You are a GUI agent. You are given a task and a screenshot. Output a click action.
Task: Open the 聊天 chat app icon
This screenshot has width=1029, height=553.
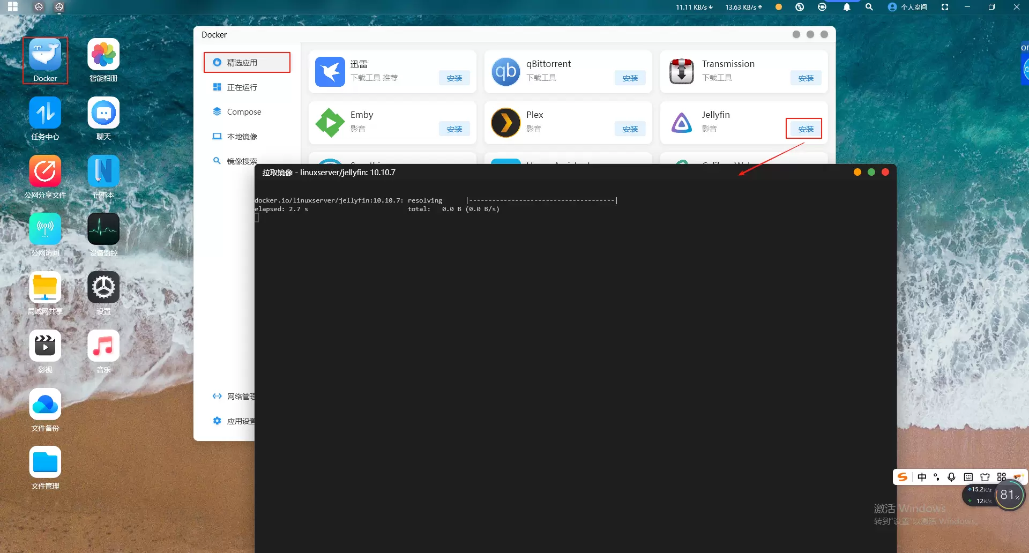pos(103,114)
